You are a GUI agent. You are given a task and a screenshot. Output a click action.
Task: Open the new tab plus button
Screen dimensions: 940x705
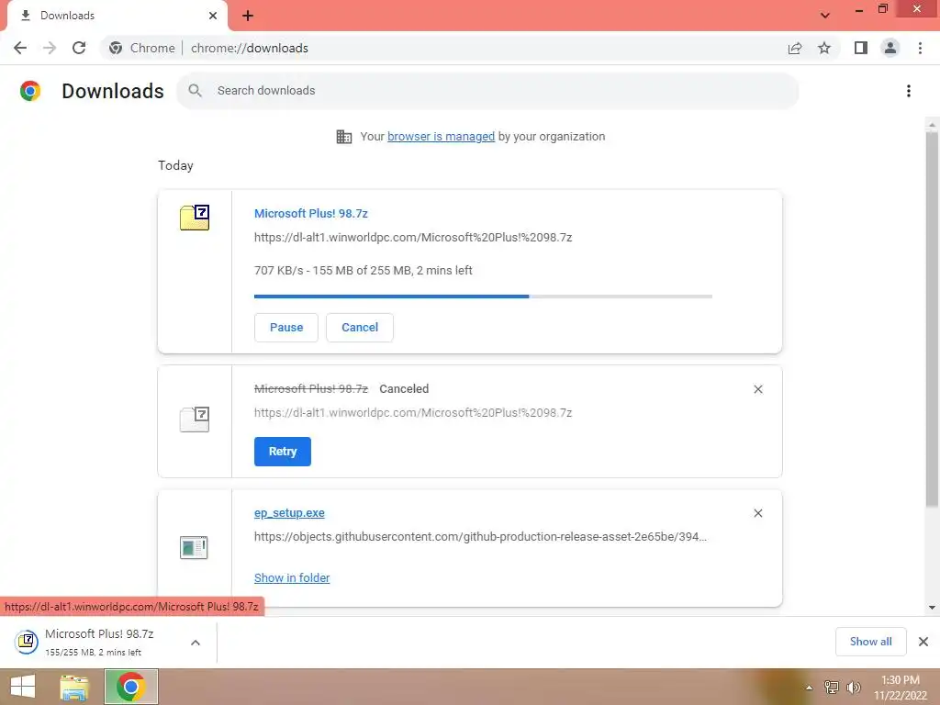tap(248, 16)
